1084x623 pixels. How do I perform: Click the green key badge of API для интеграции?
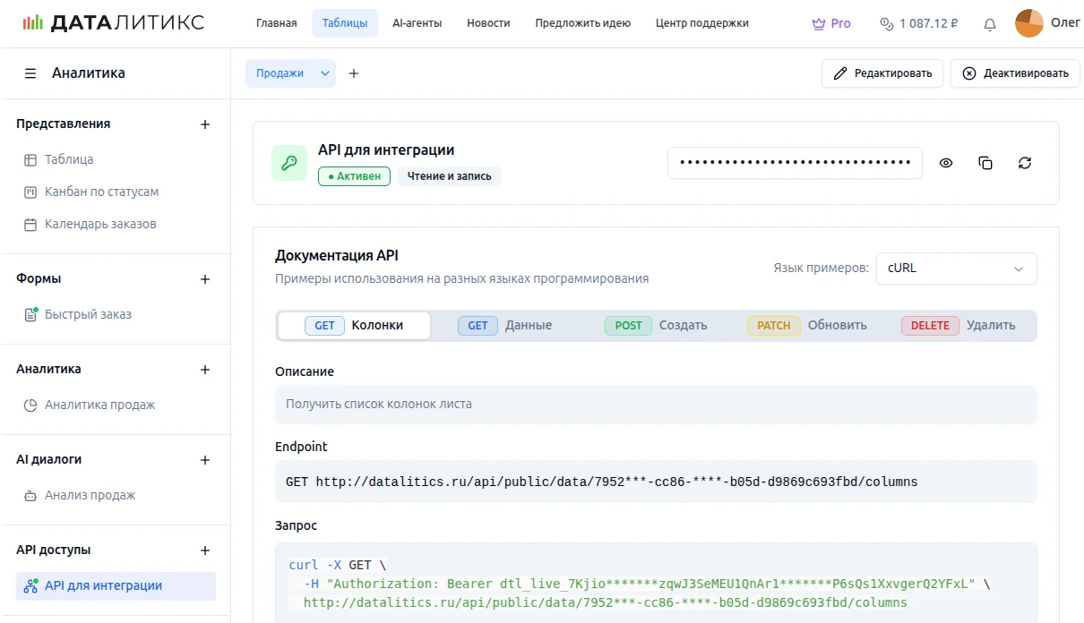click(288, 162)
